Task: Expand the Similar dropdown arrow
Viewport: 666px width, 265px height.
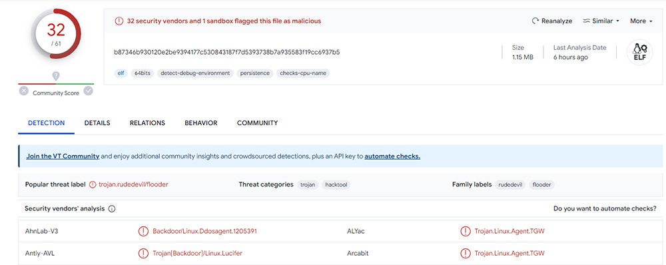Action: tap(617, 21)
